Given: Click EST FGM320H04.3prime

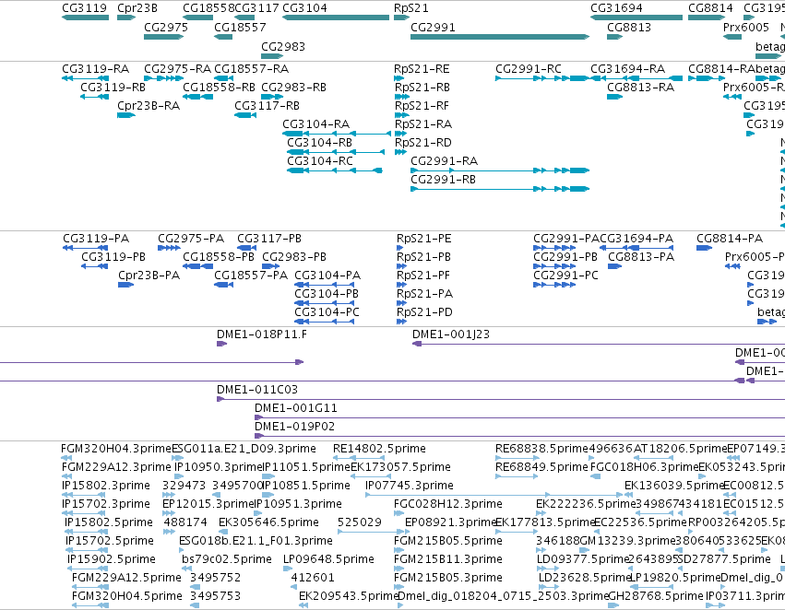Looking at the screenshot, I should 116,449.
